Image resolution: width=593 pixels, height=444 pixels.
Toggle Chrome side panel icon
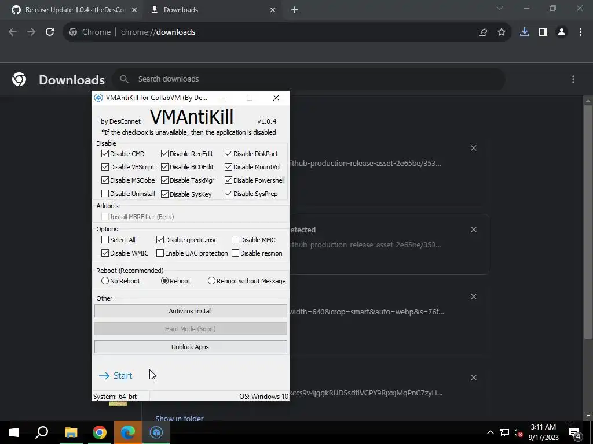[x=543, y=32]
